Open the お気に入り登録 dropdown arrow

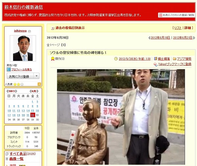(36, 76)
